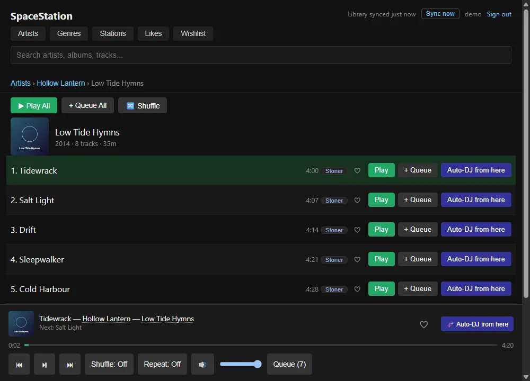Shuffle the Low Tide Hymns album
The image size is (530, 381).
[x=142, y=106]
